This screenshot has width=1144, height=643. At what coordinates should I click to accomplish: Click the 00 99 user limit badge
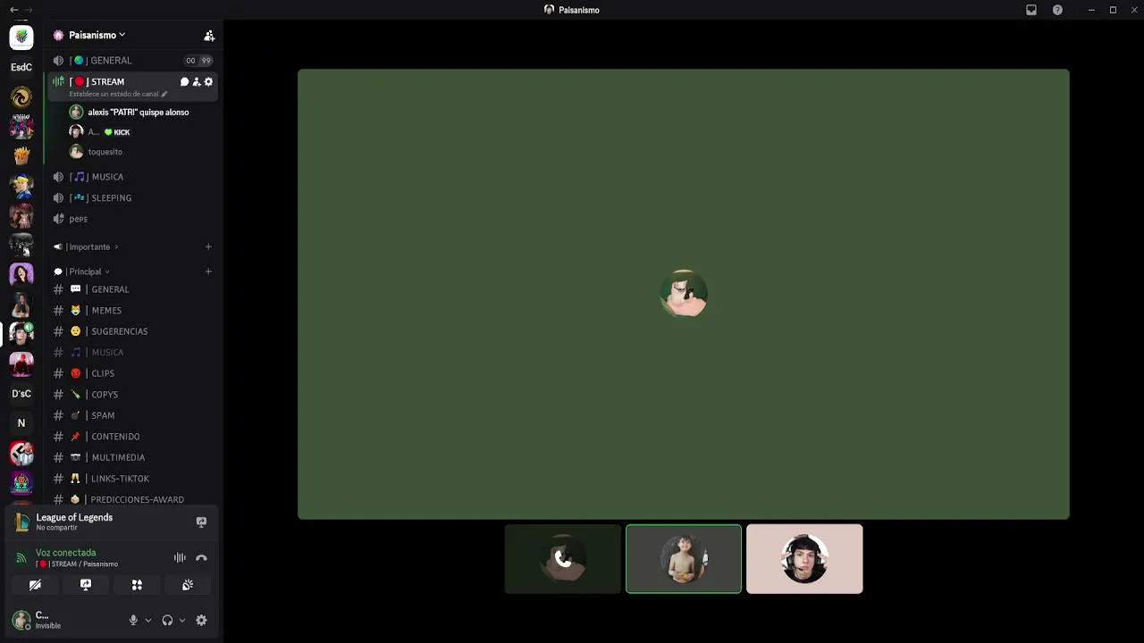click(x=198, y=61)
